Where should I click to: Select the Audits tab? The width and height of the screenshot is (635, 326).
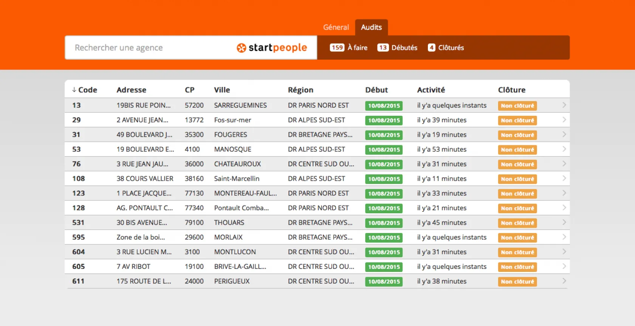click(371, 27)
